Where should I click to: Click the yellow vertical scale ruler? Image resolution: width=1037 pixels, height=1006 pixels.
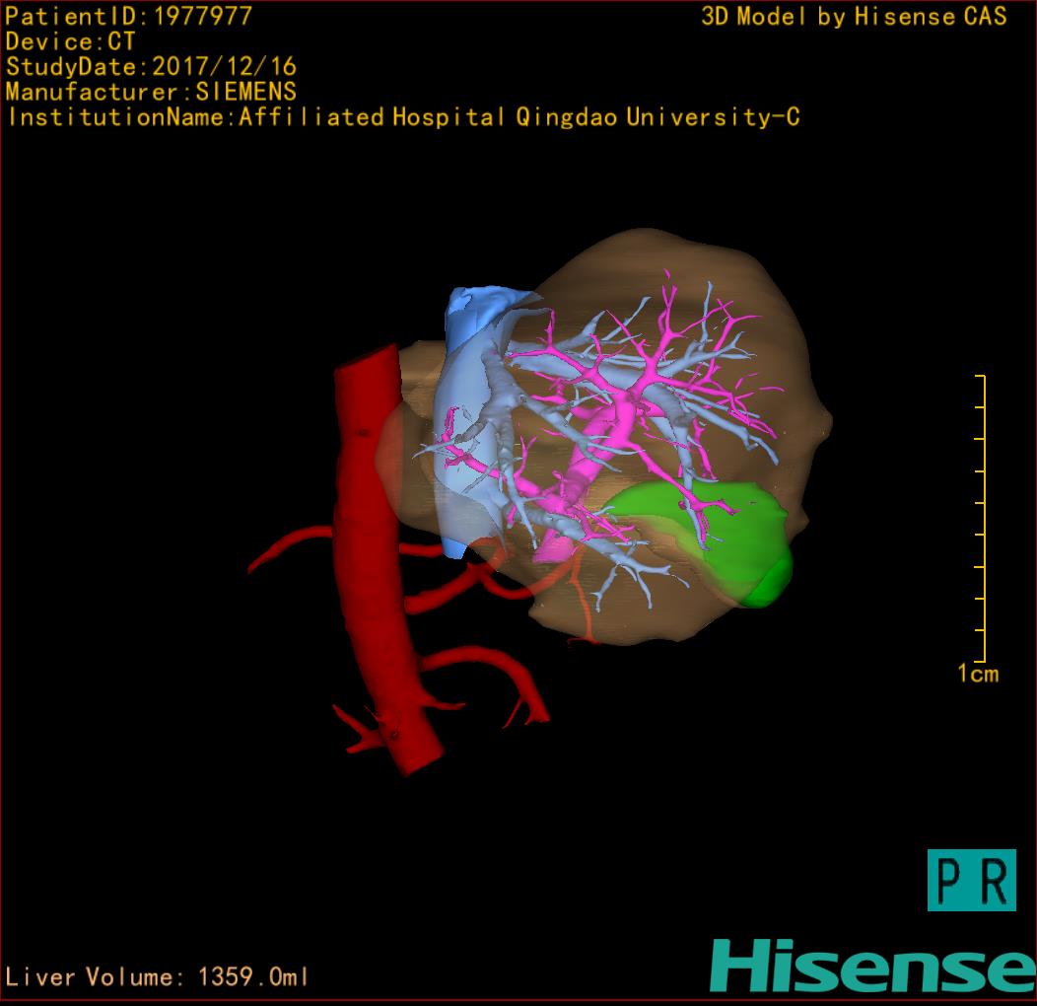tap(983, 518)
